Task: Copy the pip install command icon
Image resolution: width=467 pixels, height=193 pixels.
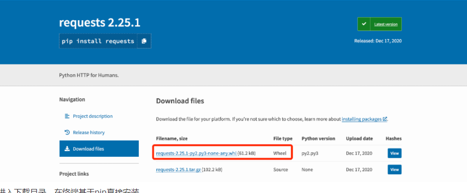Action: pyautogui.click(x=144, y=41)
